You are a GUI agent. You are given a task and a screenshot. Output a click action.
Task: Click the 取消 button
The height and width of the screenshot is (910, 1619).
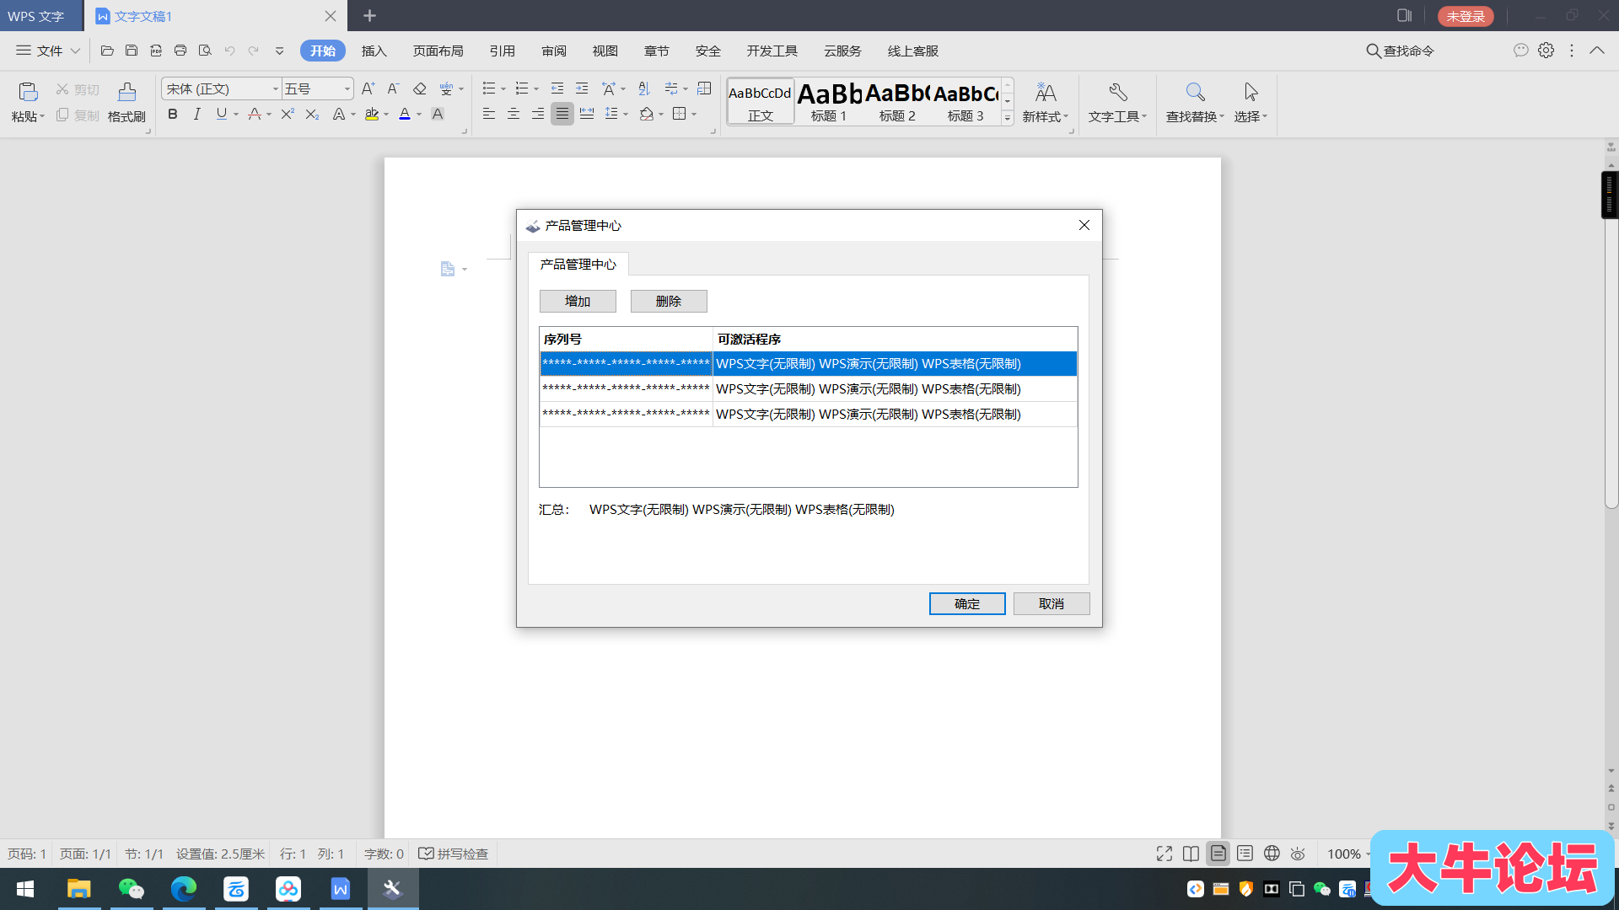[x=1052, y=603]
